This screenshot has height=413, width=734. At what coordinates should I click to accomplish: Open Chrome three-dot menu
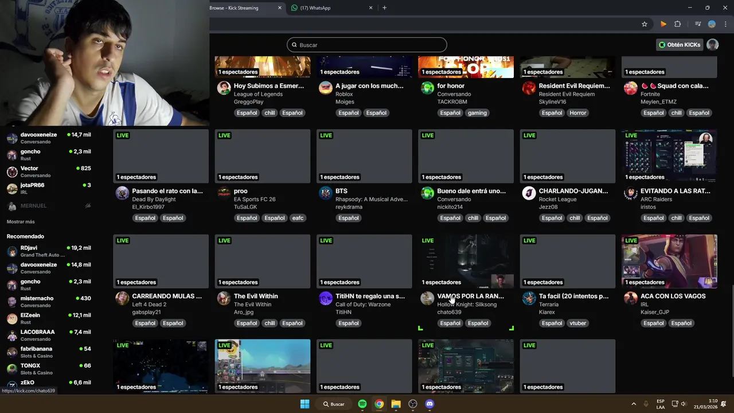point(725,24)
